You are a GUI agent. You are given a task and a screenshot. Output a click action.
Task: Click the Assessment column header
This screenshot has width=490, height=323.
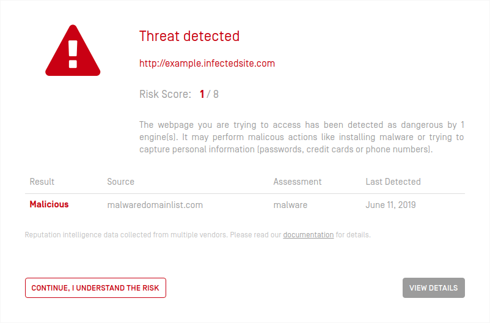tap(297, 182)
